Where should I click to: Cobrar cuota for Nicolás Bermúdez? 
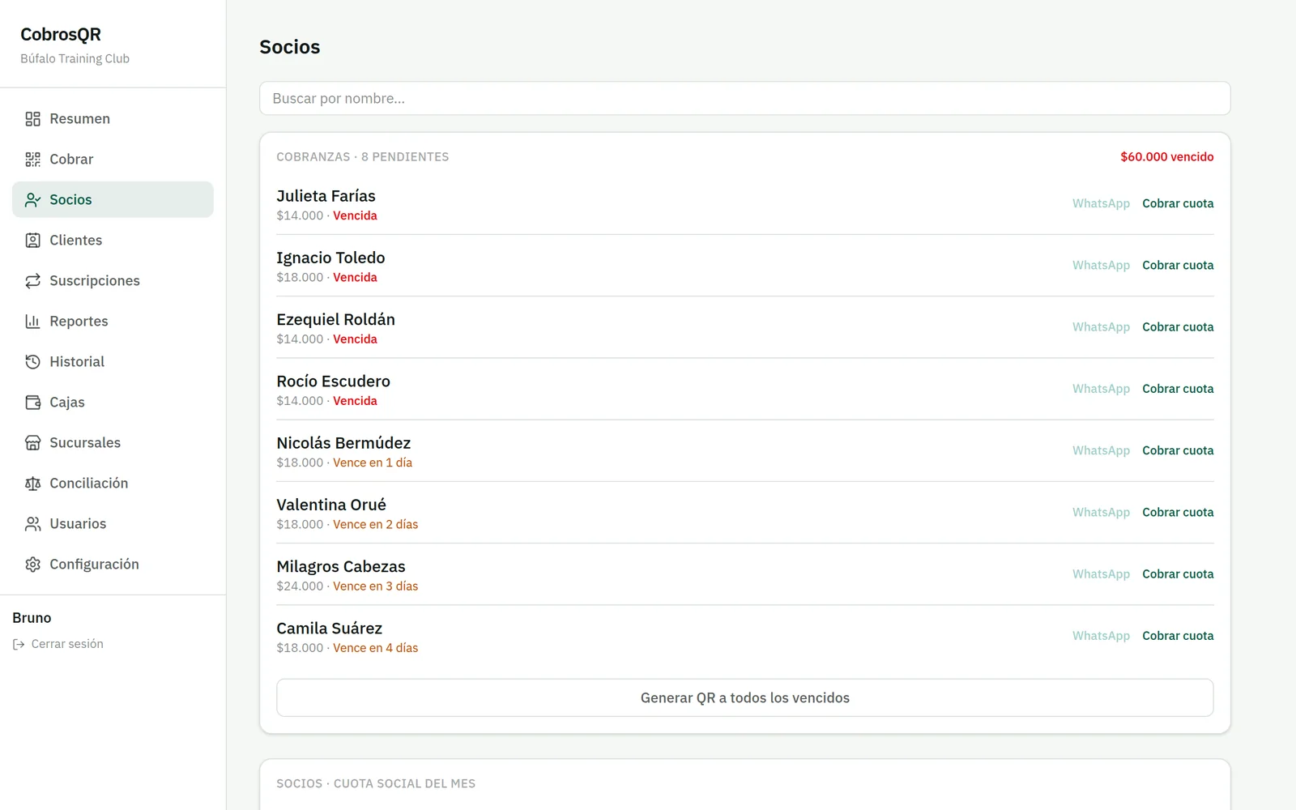pos(1178,450)
